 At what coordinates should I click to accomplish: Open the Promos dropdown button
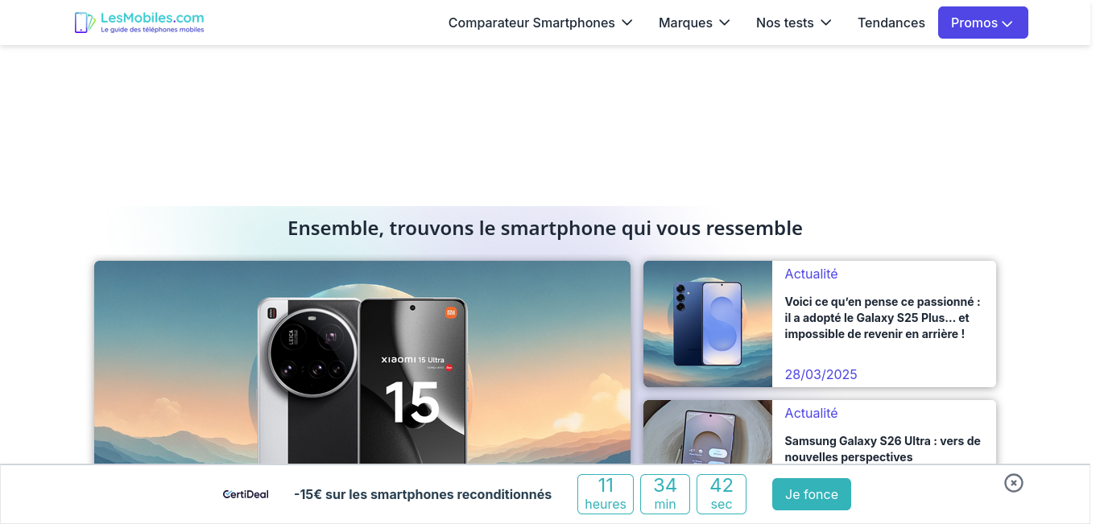click(x=983, y=23)
